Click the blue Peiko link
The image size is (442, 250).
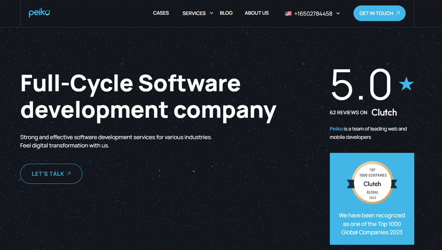tap(336, 128)
